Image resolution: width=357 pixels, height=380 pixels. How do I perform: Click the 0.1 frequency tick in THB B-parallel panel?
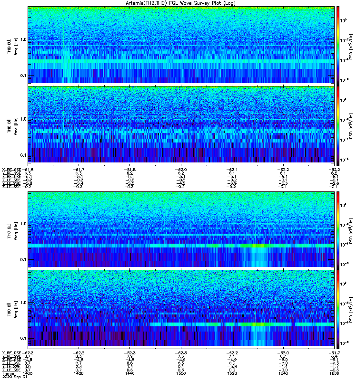24,155
